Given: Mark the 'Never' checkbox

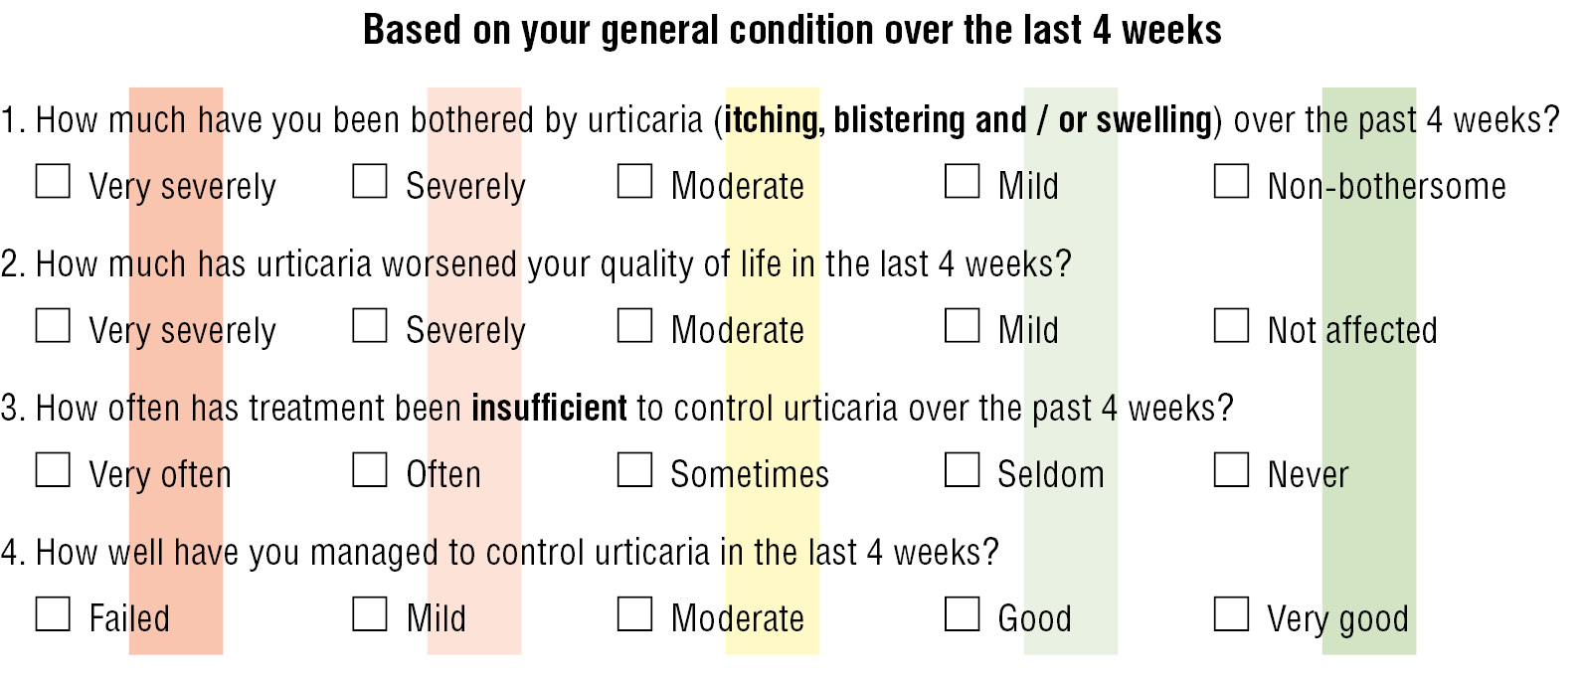Looking at the screenshot, I should pos(1231,470).
